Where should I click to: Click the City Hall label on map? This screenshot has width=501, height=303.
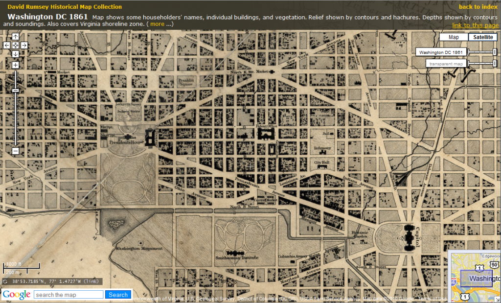click(322, 163)
